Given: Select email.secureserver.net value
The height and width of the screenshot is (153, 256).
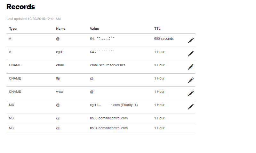Looking at the screenshot, I should point(107,65).
